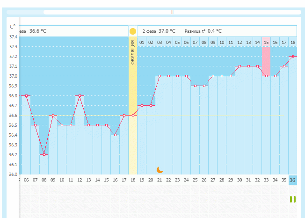Click the 36.7 data point on day 19
The height and width of the screenshot is (218, 305).
point(142,105)
